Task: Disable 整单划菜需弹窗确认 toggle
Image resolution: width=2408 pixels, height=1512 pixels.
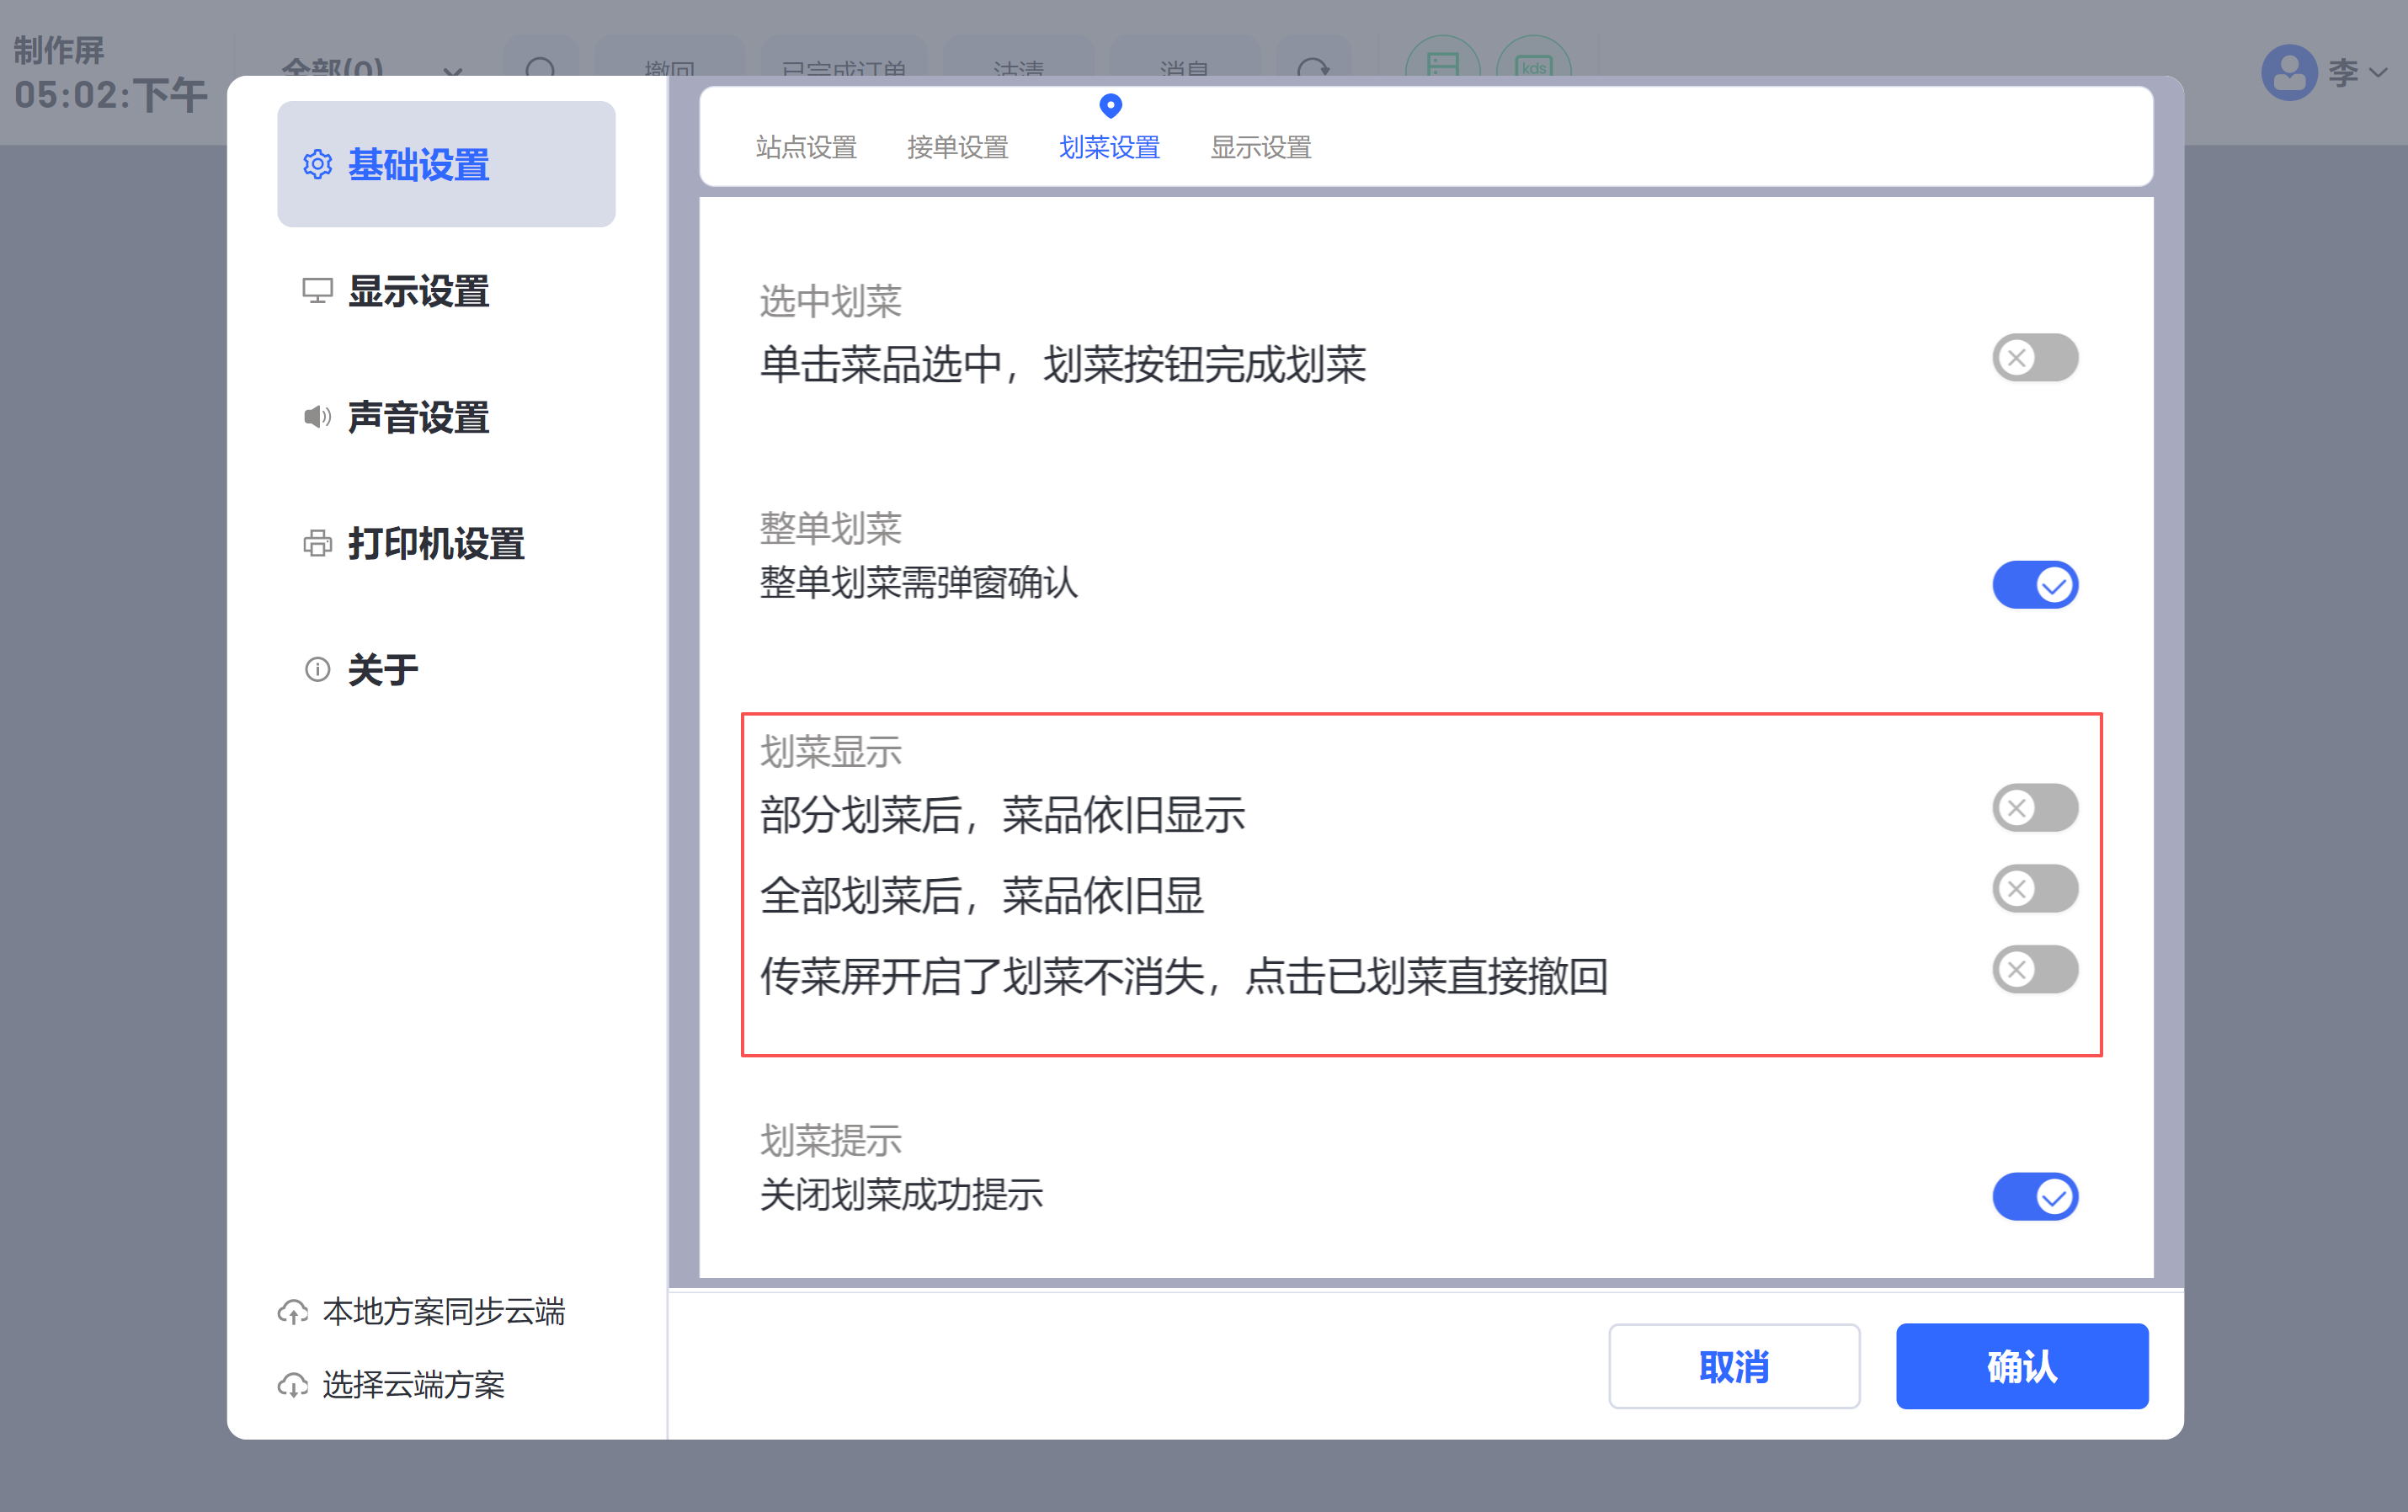Action: click(x=2034, y=585)
